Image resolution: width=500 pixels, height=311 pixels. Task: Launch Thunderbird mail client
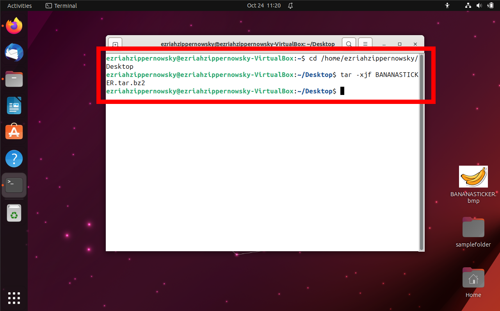[x=14, y=52]
